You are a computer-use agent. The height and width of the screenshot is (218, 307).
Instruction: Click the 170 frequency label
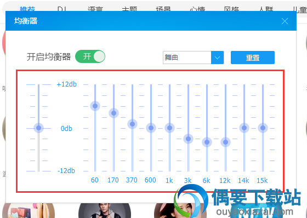coord(113,180)
